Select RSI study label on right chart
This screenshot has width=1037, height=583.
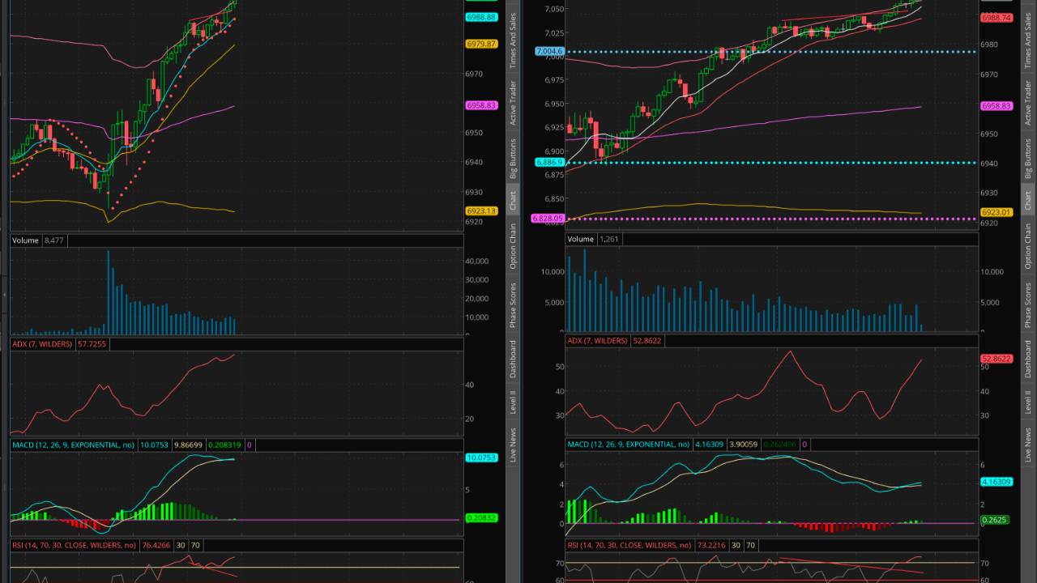click(x=629, y=545)
